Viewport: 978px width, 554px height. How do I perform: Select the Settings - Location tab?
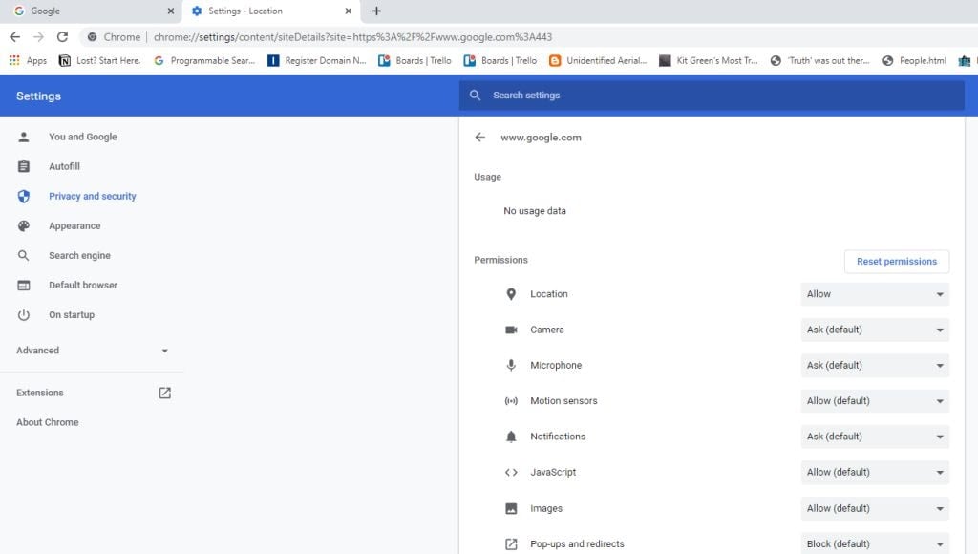coord(269,11)
